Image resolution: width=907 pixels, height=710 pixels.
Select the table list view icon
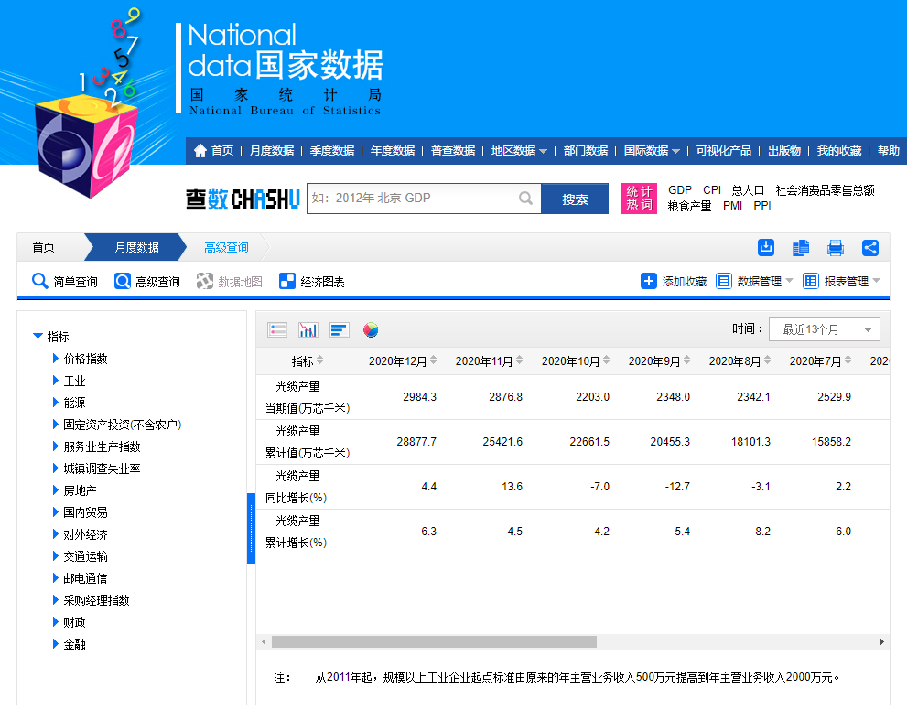tap(277, 328)
